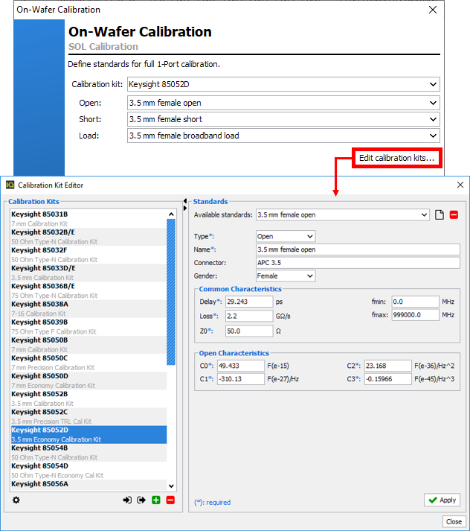This screenshot has width=470, height=531.
Task: Click the C0 value field
Action: tap(241, 366)
